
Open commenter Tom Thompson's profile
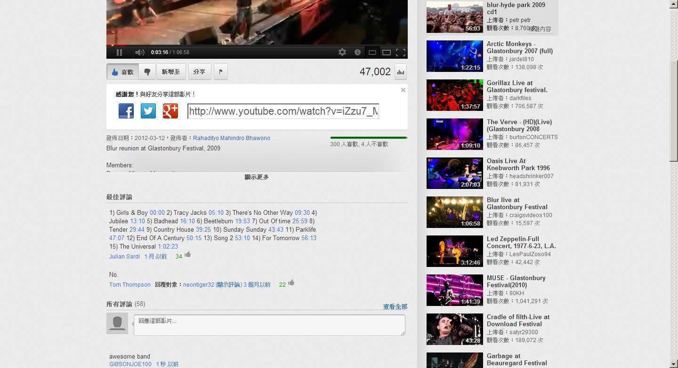[130, 285]
